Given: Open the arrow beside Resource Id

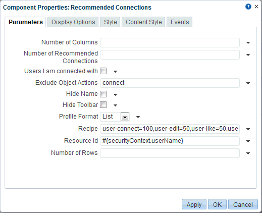Looking at the screenshot, I should pos(248,141).
